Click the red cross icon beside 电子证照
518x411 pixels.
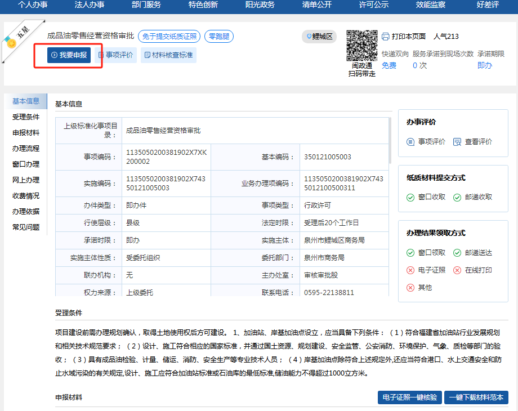(410, 270)
